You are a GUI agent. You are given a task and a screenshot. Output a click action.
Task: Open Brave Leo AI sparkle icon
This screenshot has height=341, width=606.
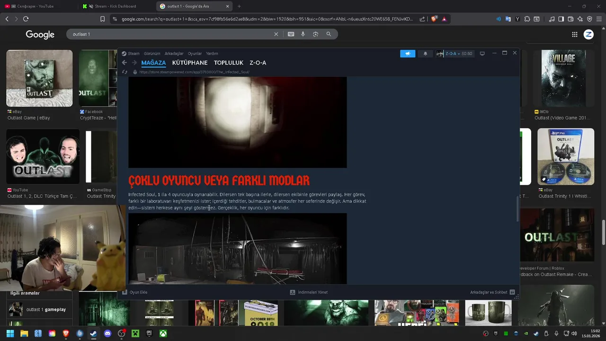click(x=580, y=19)
